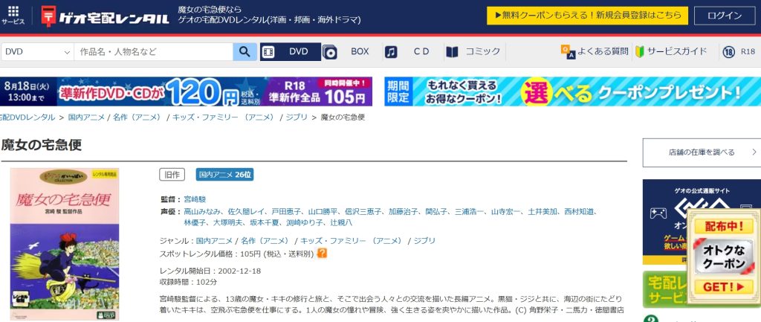
Task: Click the 国内アニメ 26位 ranking badge
Action: 224,175
